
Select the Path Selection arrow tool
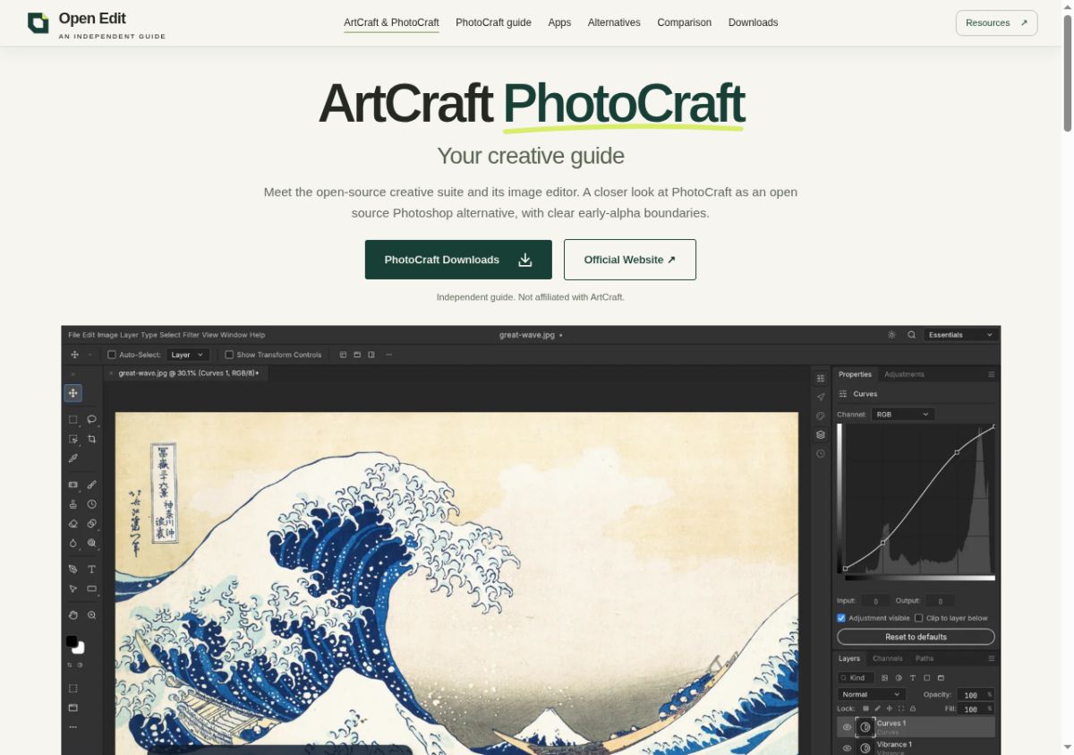click(x=73, y=588)
